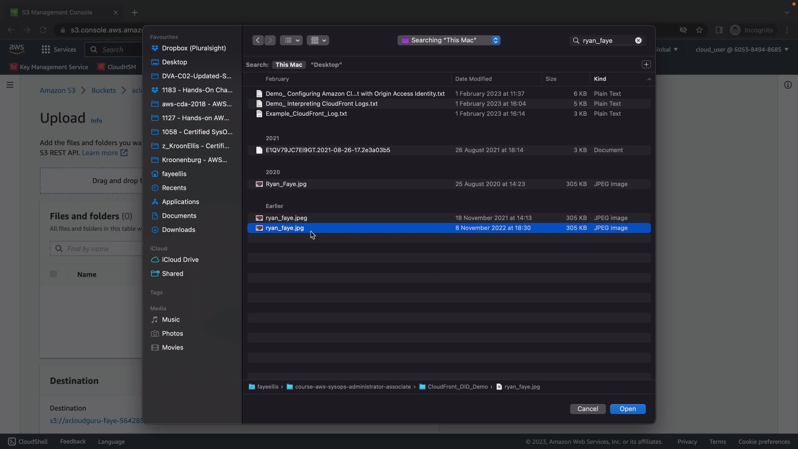Viewport: 798px width, 449px height.
Task: Open the list view options dropdown
Action: (291, 40)
